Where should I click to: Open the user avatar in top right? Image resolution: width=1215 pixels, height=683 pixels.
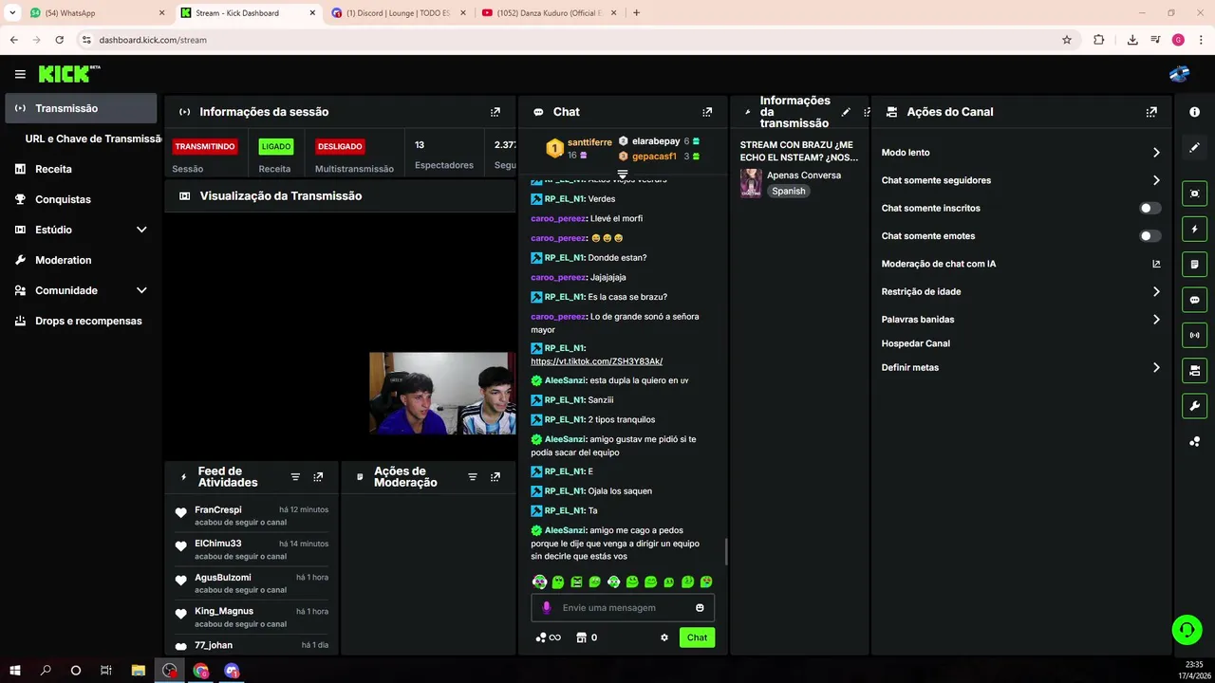(x=1180, y=74)
